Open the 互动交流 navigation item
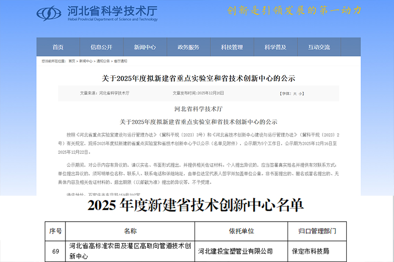 pyautogui.click(x=319, y=47)
